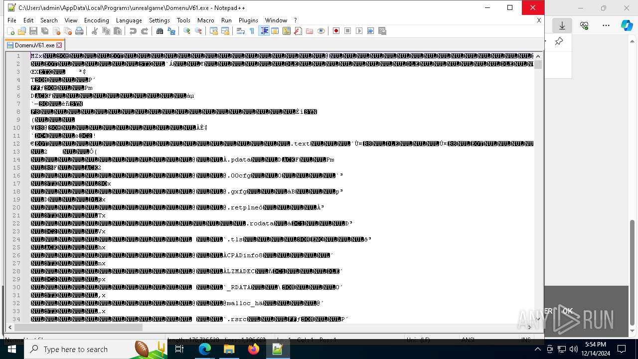Click Save recorded macro icon

382,31
